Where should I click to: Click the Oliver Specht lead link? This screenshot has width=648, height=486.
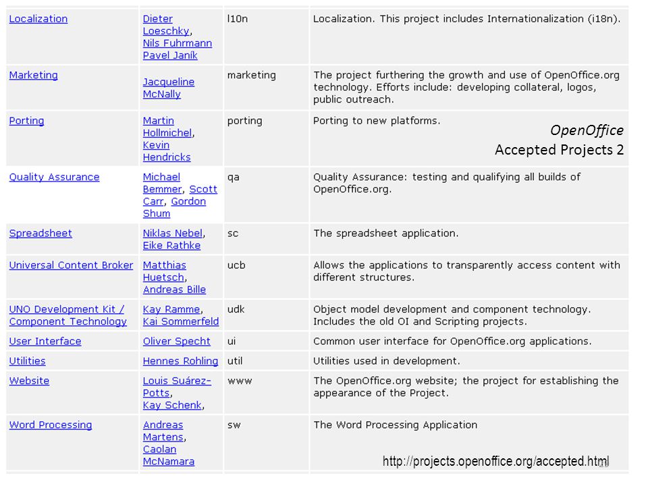(176, 342)
